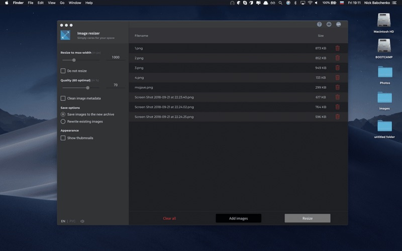Trash the Screen Shot 22.24.02.png row
The image size is (402, 251).
pos(337,107)
